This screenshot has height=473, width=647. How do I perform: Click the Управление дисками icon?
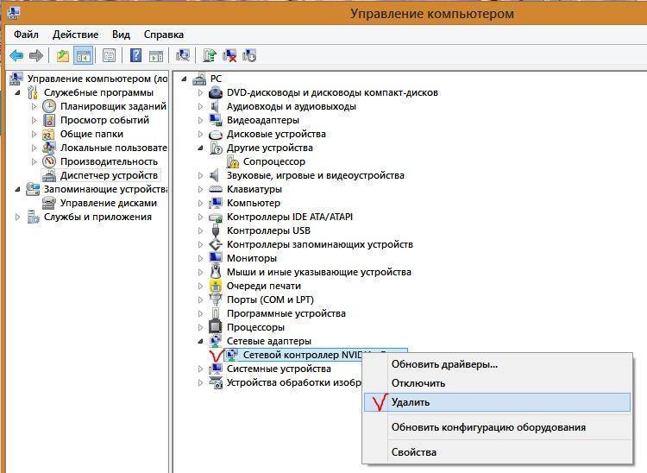pyautogui.click(x=49, y=203)
